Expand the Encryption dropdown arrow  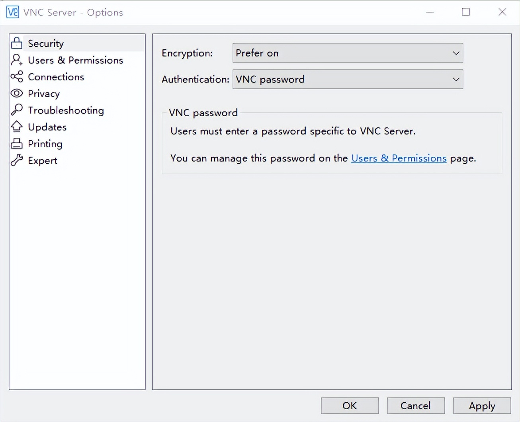[456, 53]
